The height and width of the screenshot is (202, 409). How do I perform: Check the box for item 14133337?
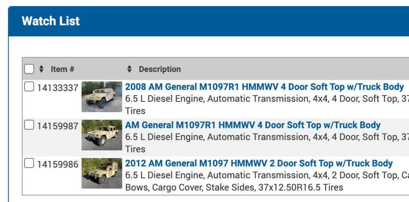click(29, 87)
